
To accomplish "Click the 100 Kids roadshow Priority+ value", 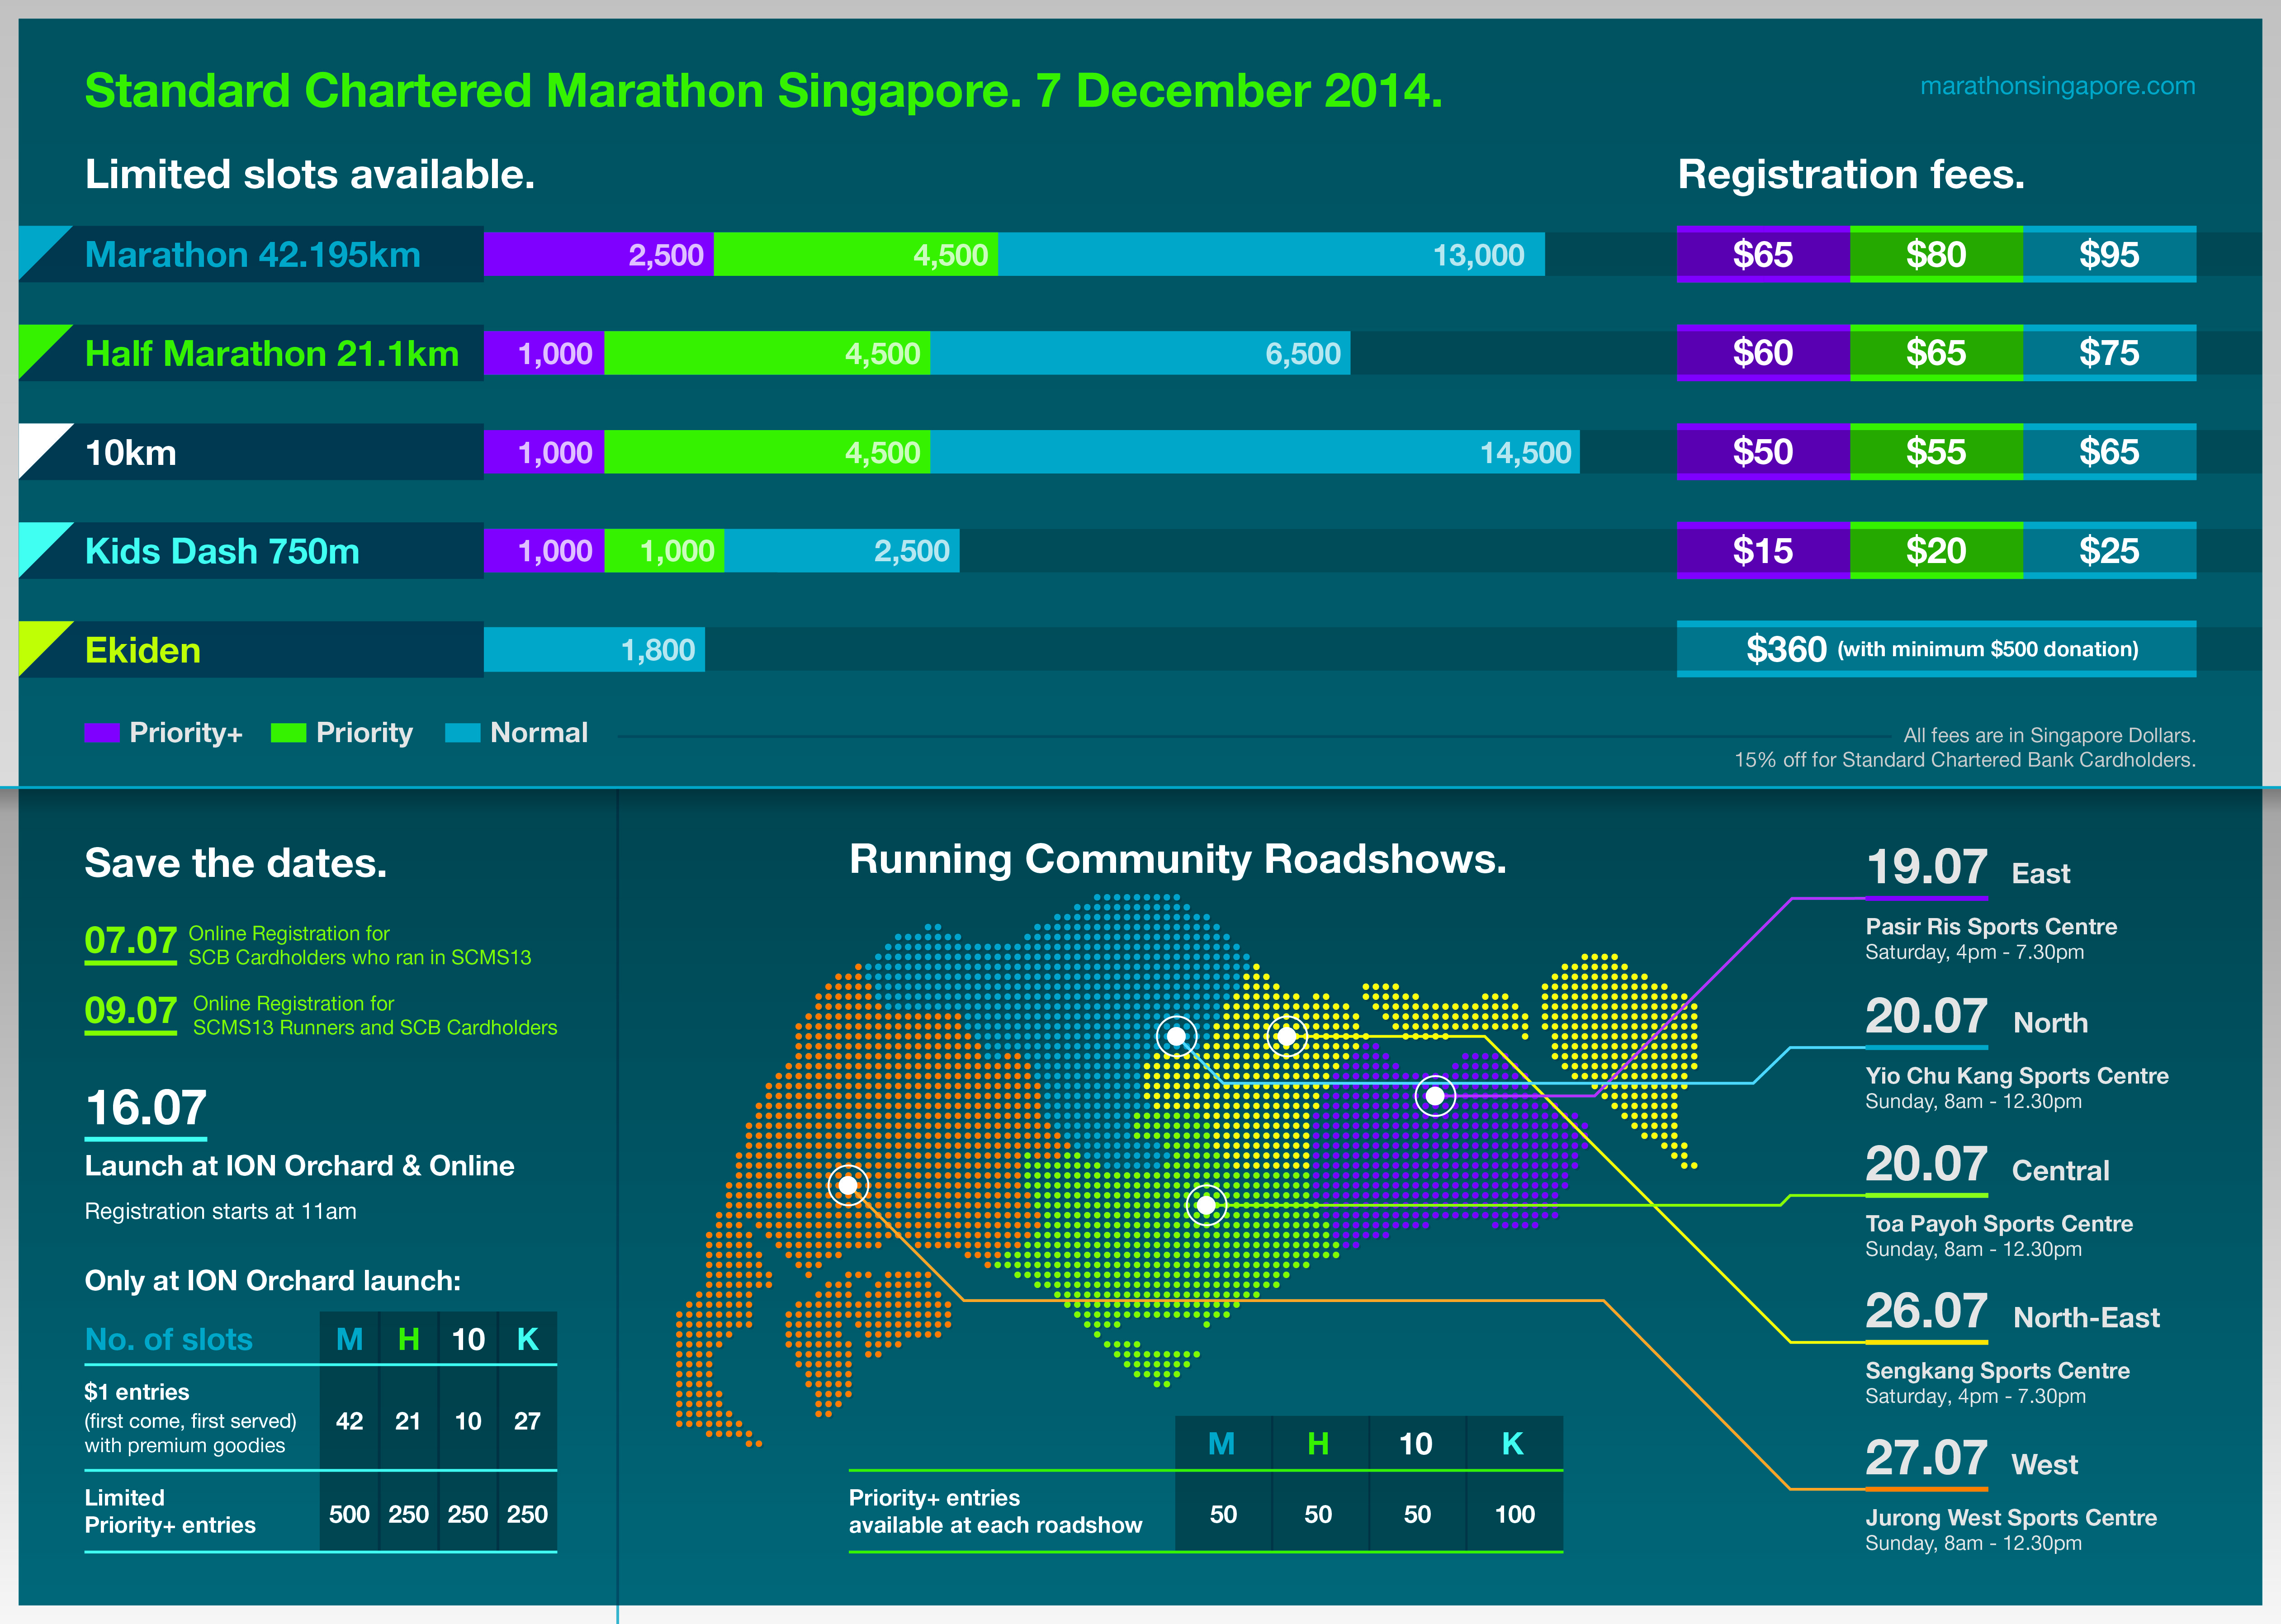I will [1514, 1514].
